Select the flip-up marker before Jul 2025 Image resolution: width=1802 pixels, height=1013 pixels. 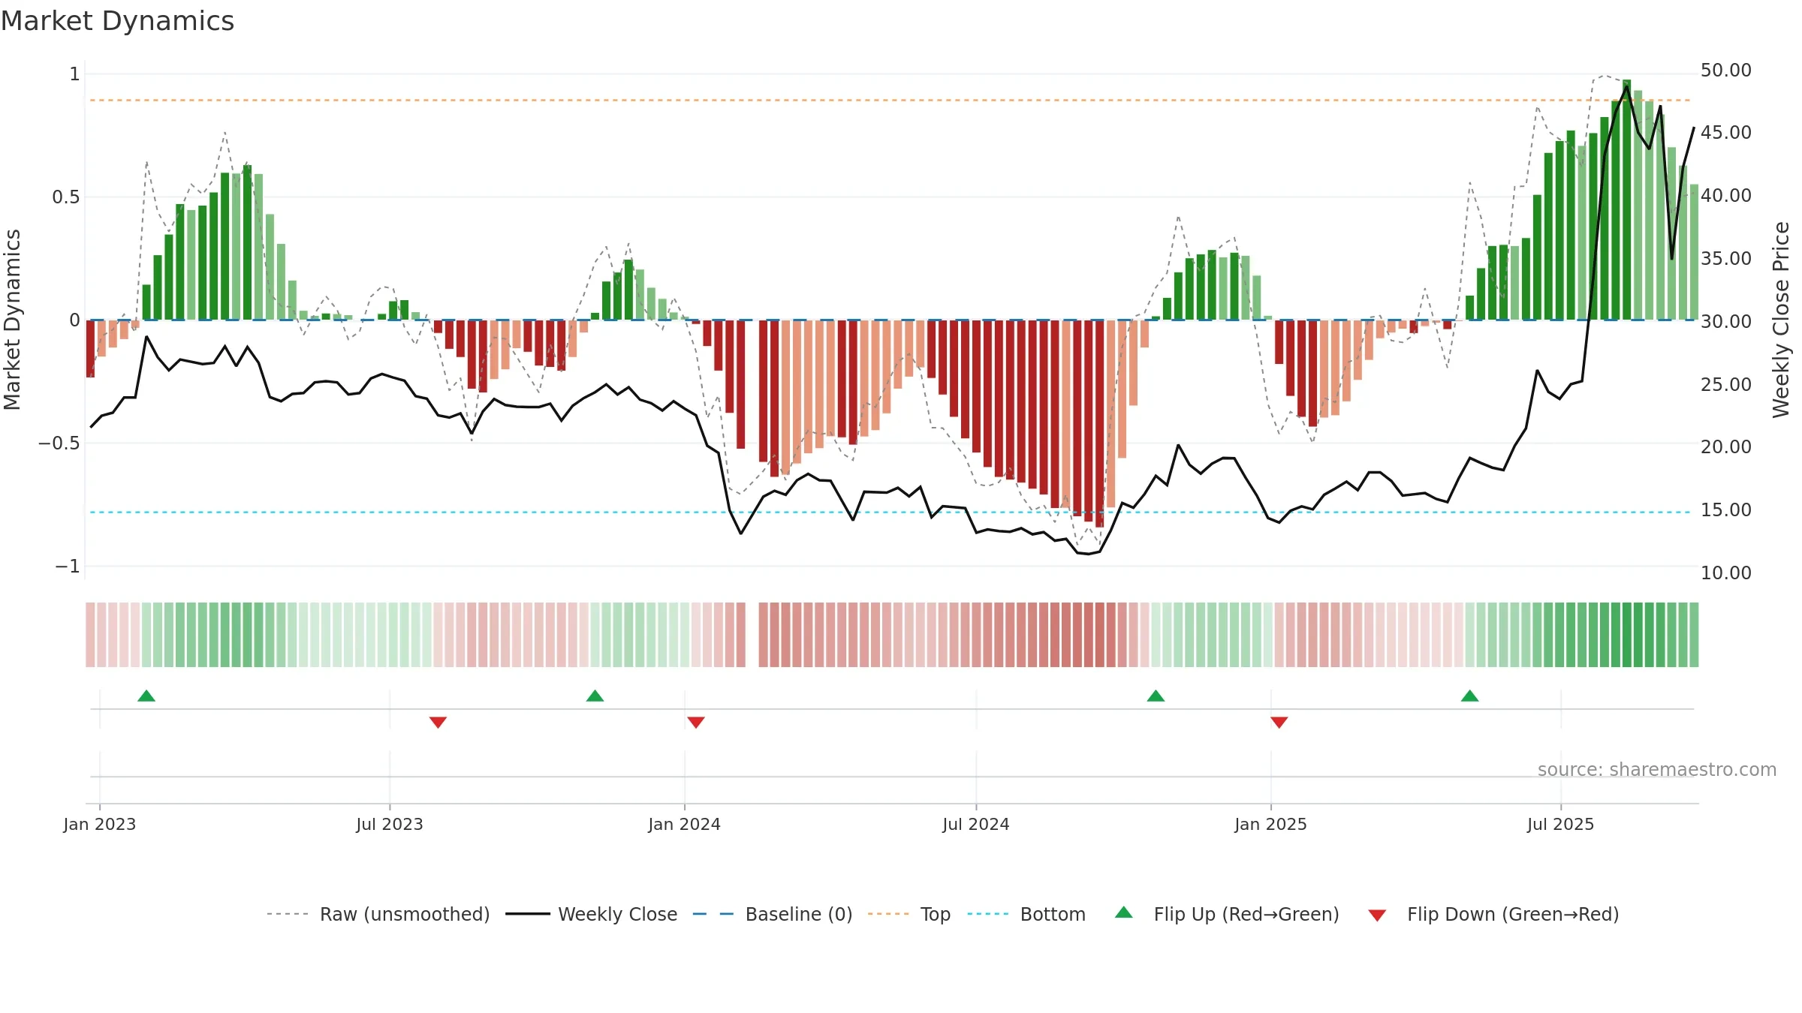pyautogui.click(x=1469, y=696)
